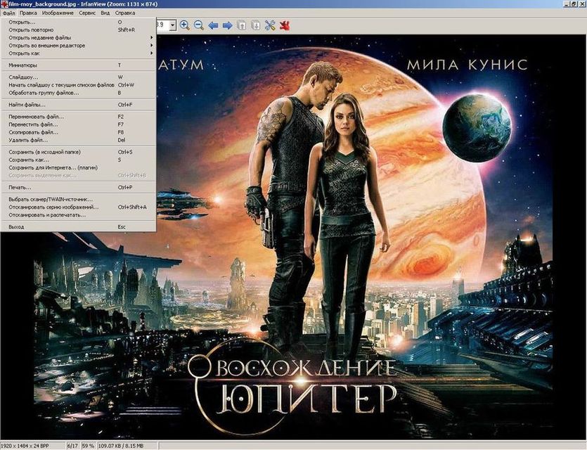Click the zoom in magnifier icon
587x450 pixels.
(x=185, y=25)
